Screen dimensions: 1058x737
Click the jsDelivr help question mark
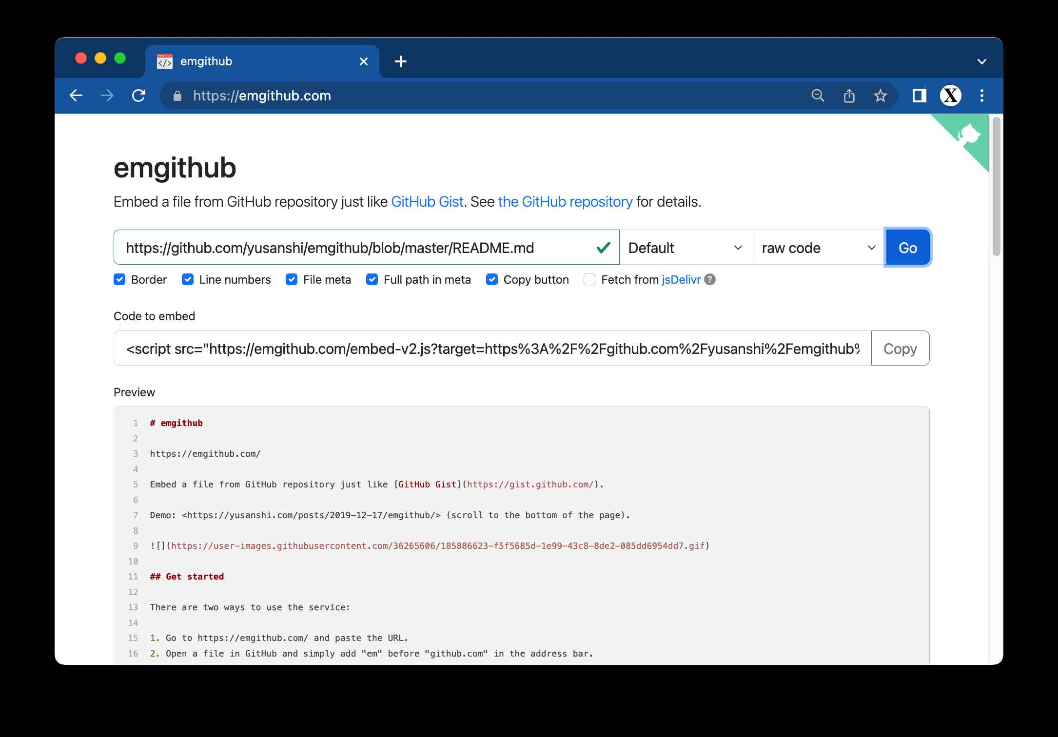click(710, 279)
